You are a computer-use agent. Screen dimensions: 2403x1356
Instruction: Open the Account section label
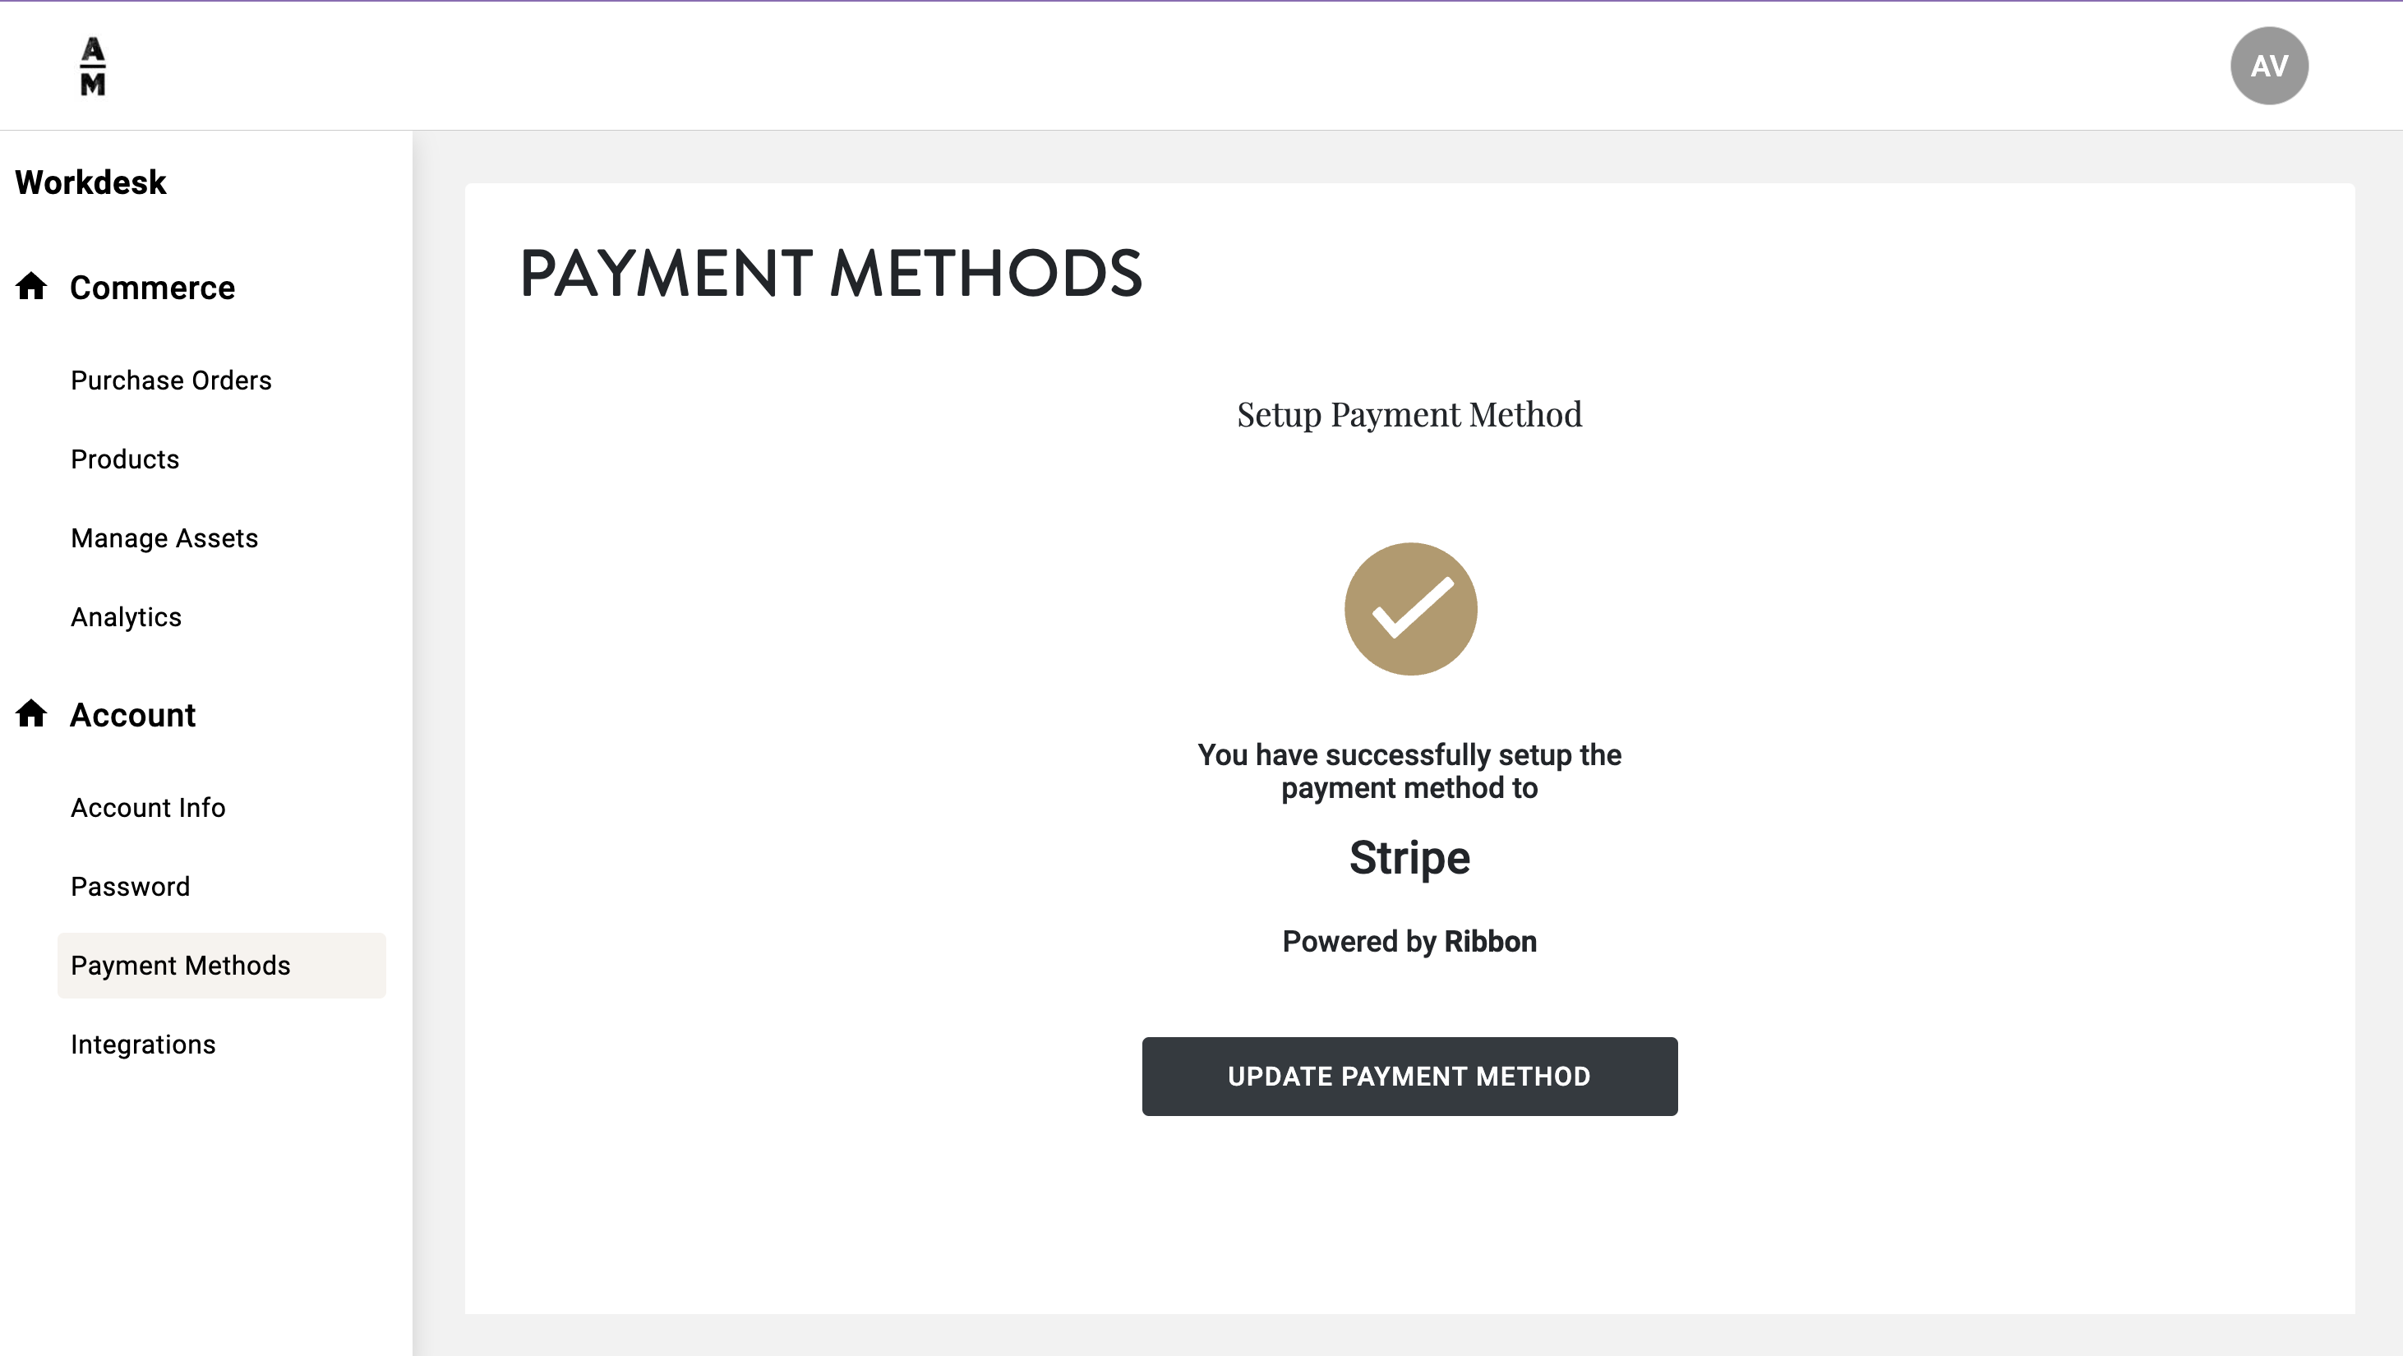(x=132, y=715)
